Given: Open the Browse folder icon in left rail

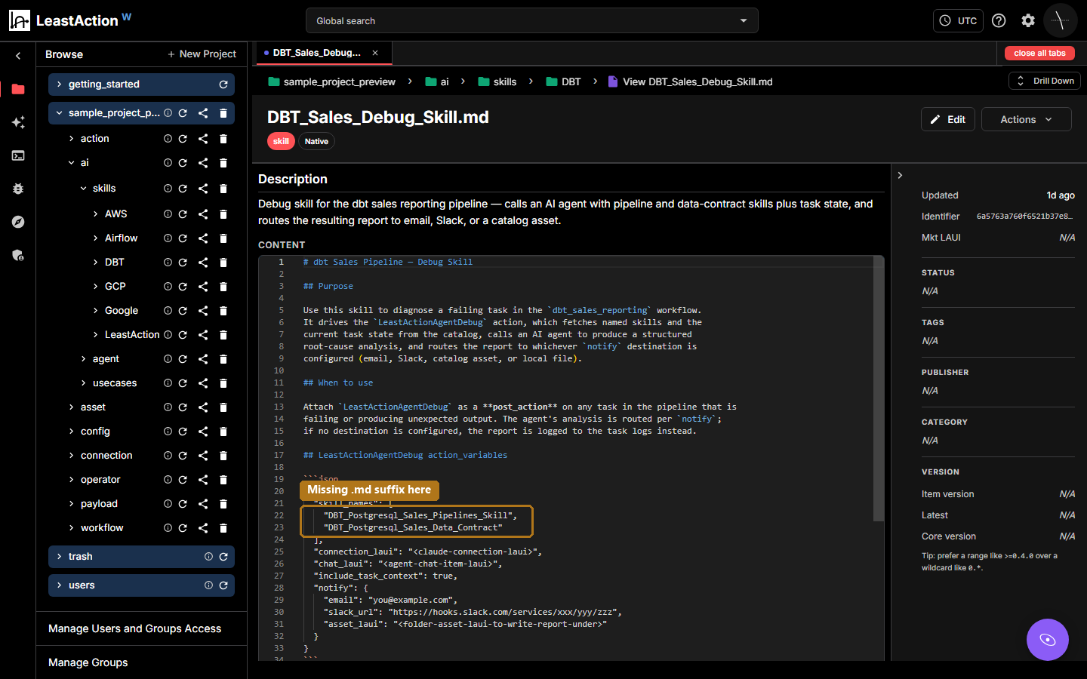Looking at the screenshot, I should point(18,89).
